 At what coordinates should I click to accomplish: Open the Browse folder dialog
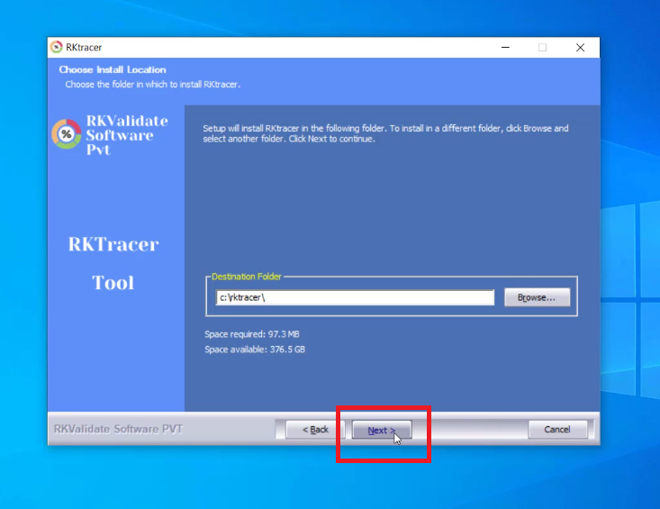coord(537,297)
